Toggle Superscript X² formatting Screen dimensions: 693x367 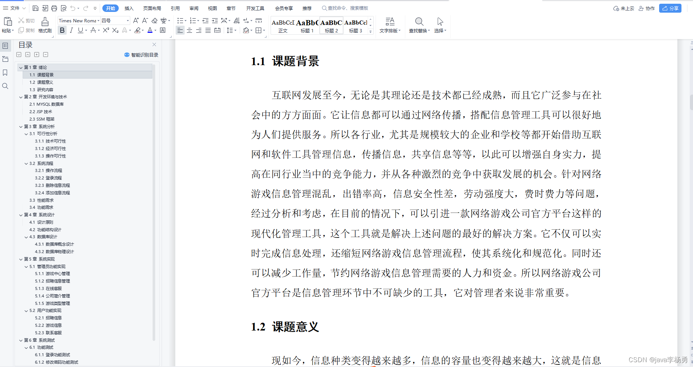click(x=106, y=30)
